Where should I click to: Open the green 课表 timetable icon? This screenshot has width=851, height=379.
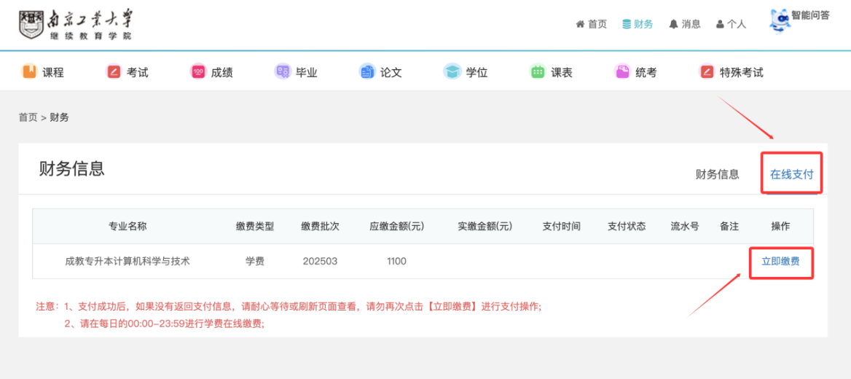tap(538, 71)
